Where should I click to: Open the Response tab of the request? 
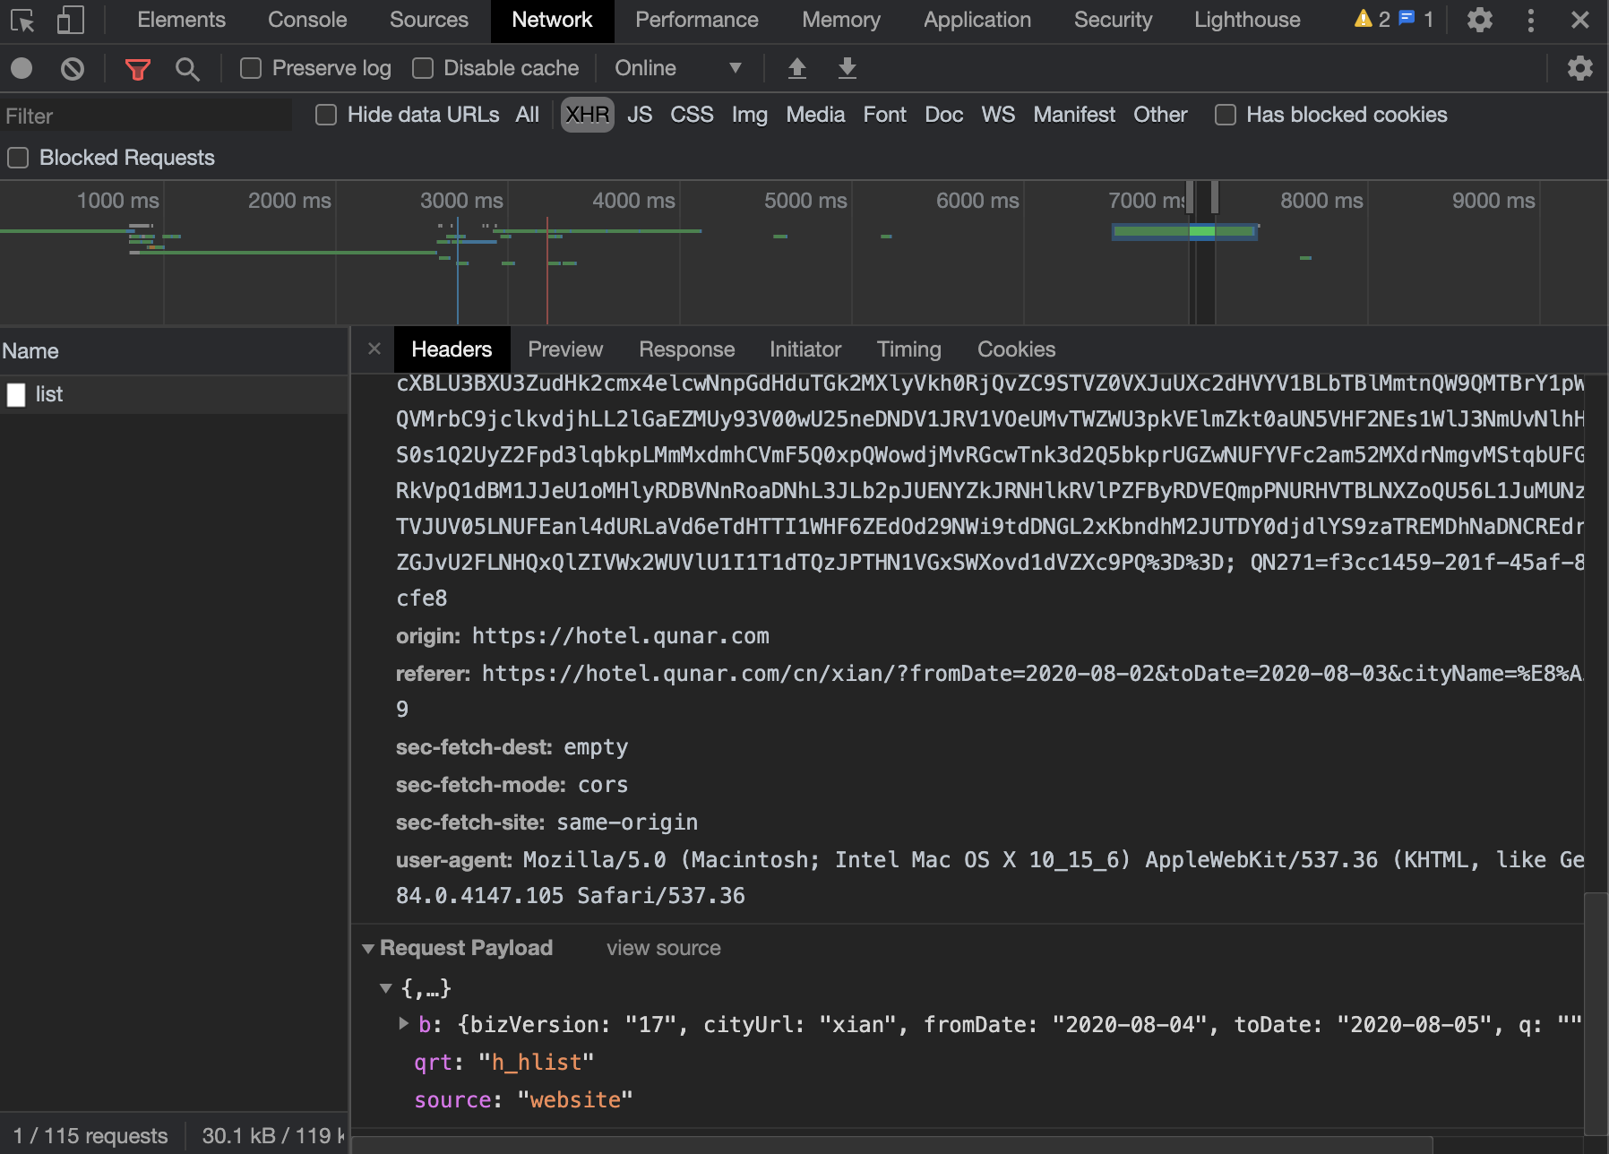click(686, 349)
